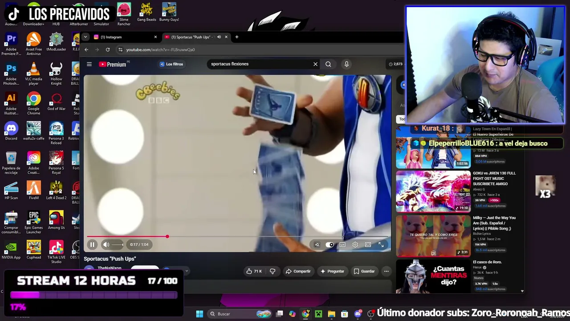Click the YouTube search field text
The width and height of the screenshot is (570, 321).
[230, 64]
